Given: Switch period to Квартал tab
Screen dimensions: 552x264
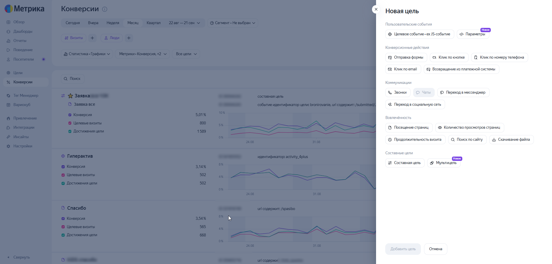Looking at the screenshot, I should (x=154, y=23).
